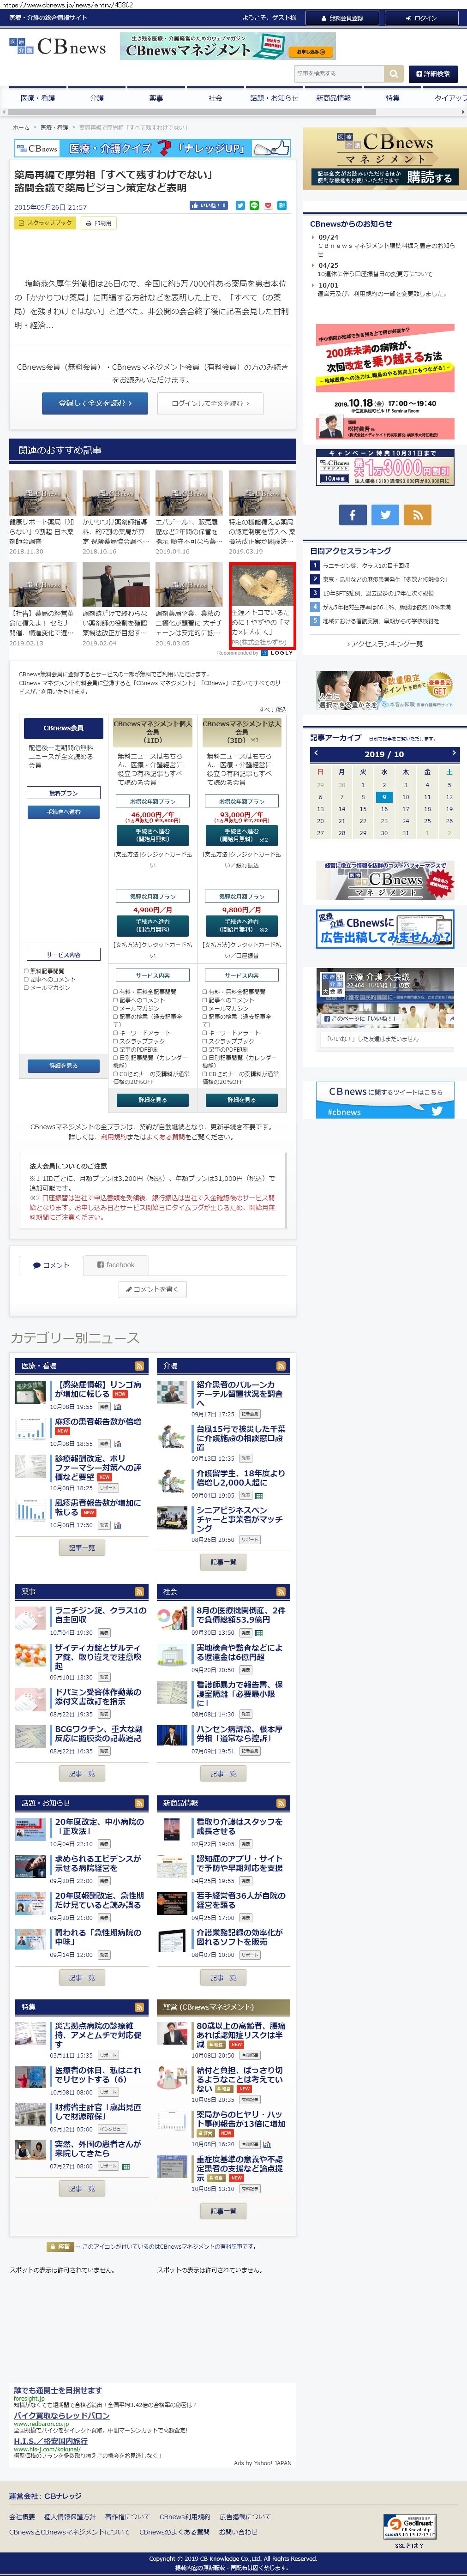Open RSS feed for 新着商品情報 category
467x2576 pixels.
tap(281, 1803)
